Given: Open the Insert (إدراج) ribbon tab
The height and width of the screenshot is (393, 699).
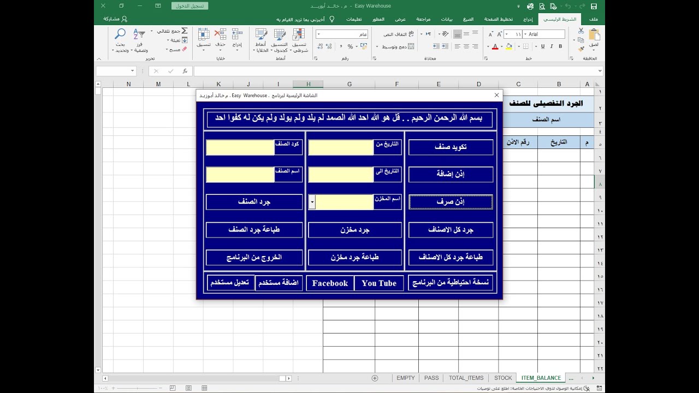Looking at the screenshot, I should point(528,19).
